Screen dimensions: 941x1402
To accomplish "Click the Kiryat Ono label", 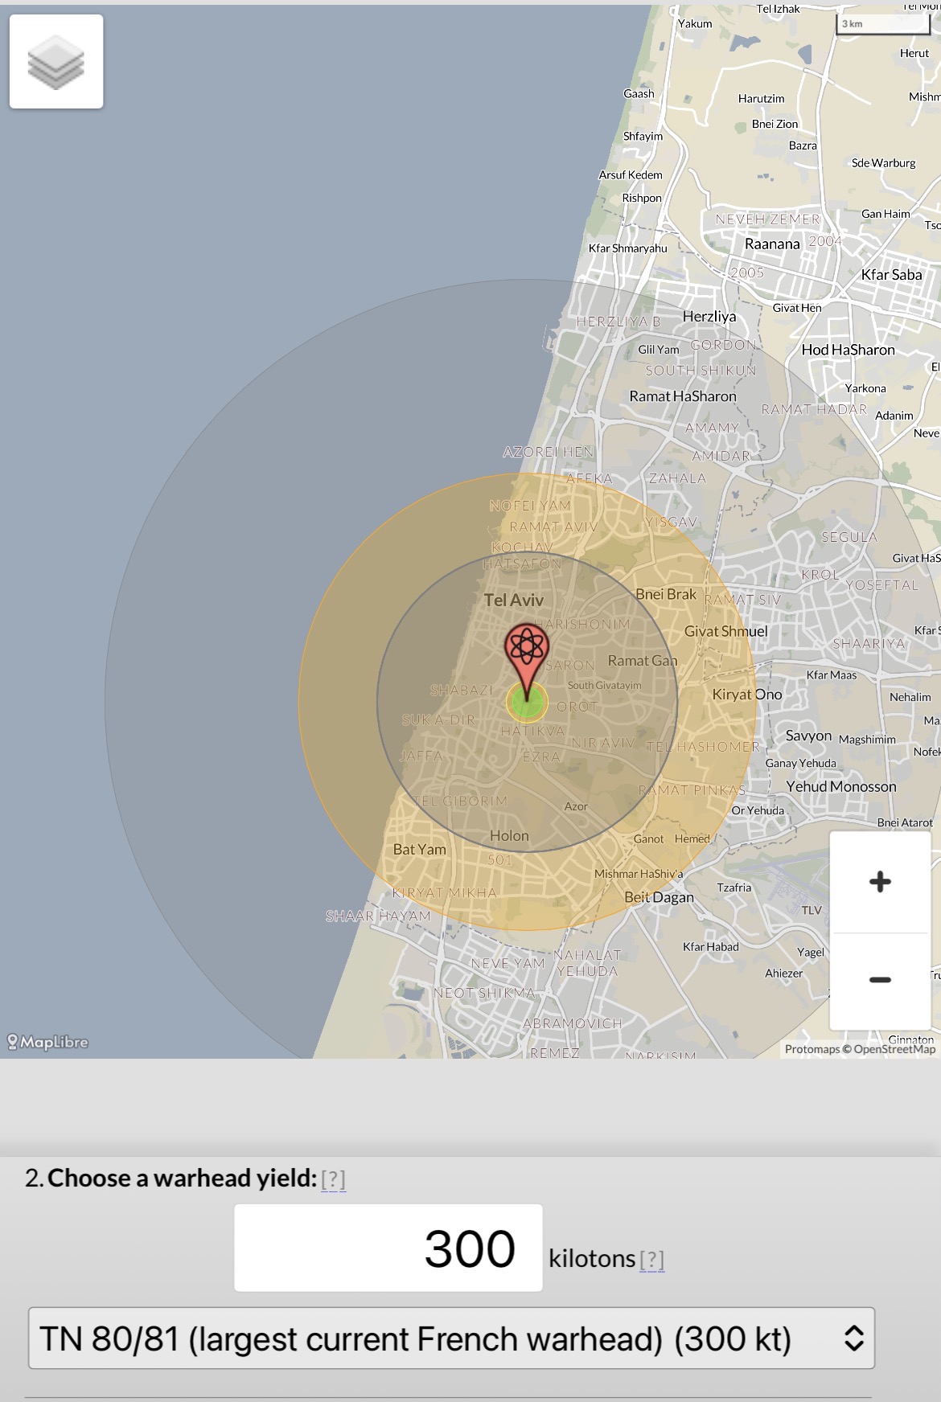I will (x=747, y=694).
